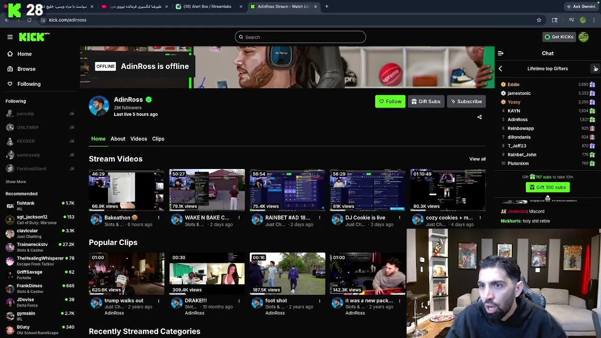Open user profile avatar menu
Viewport: 601px width, 338px height.
(x=584, y=37)
